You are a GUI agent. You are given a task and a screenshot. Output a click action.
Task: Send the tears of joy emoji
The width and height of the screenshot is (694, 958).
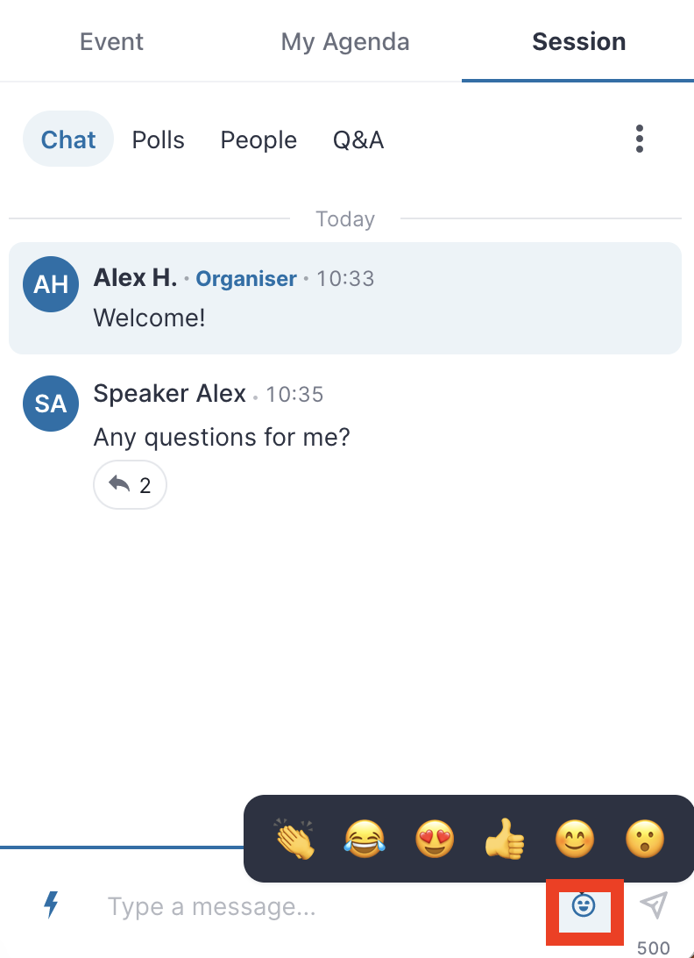[x=365, y=839]
